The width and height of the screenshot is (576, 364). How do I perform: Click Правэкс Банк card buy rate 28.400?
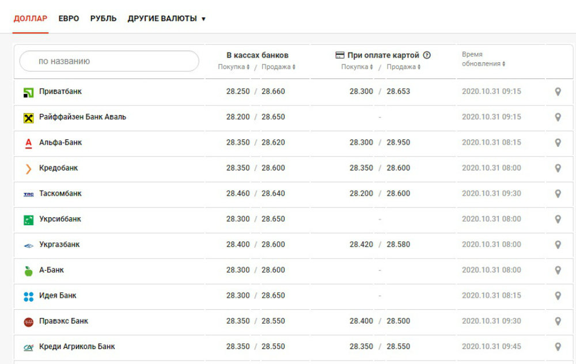click(x=361, y=321)
